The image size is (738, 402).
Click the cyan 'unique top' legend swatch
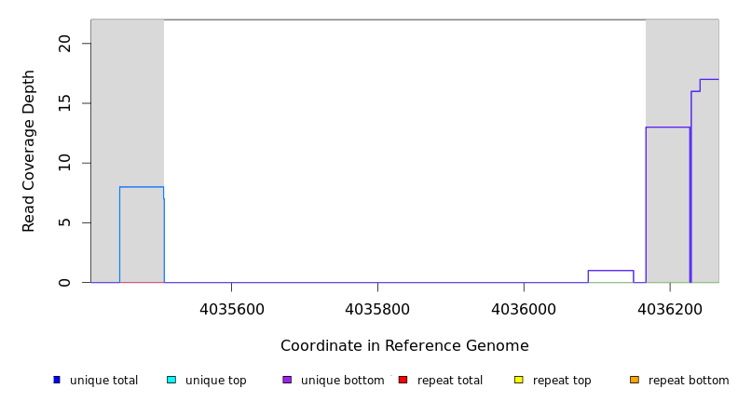[x=171, y=380]
